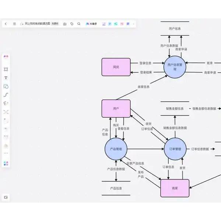Click the blue comment icon in the toolbar
221x221 pixels.
(x=128, y=24)
